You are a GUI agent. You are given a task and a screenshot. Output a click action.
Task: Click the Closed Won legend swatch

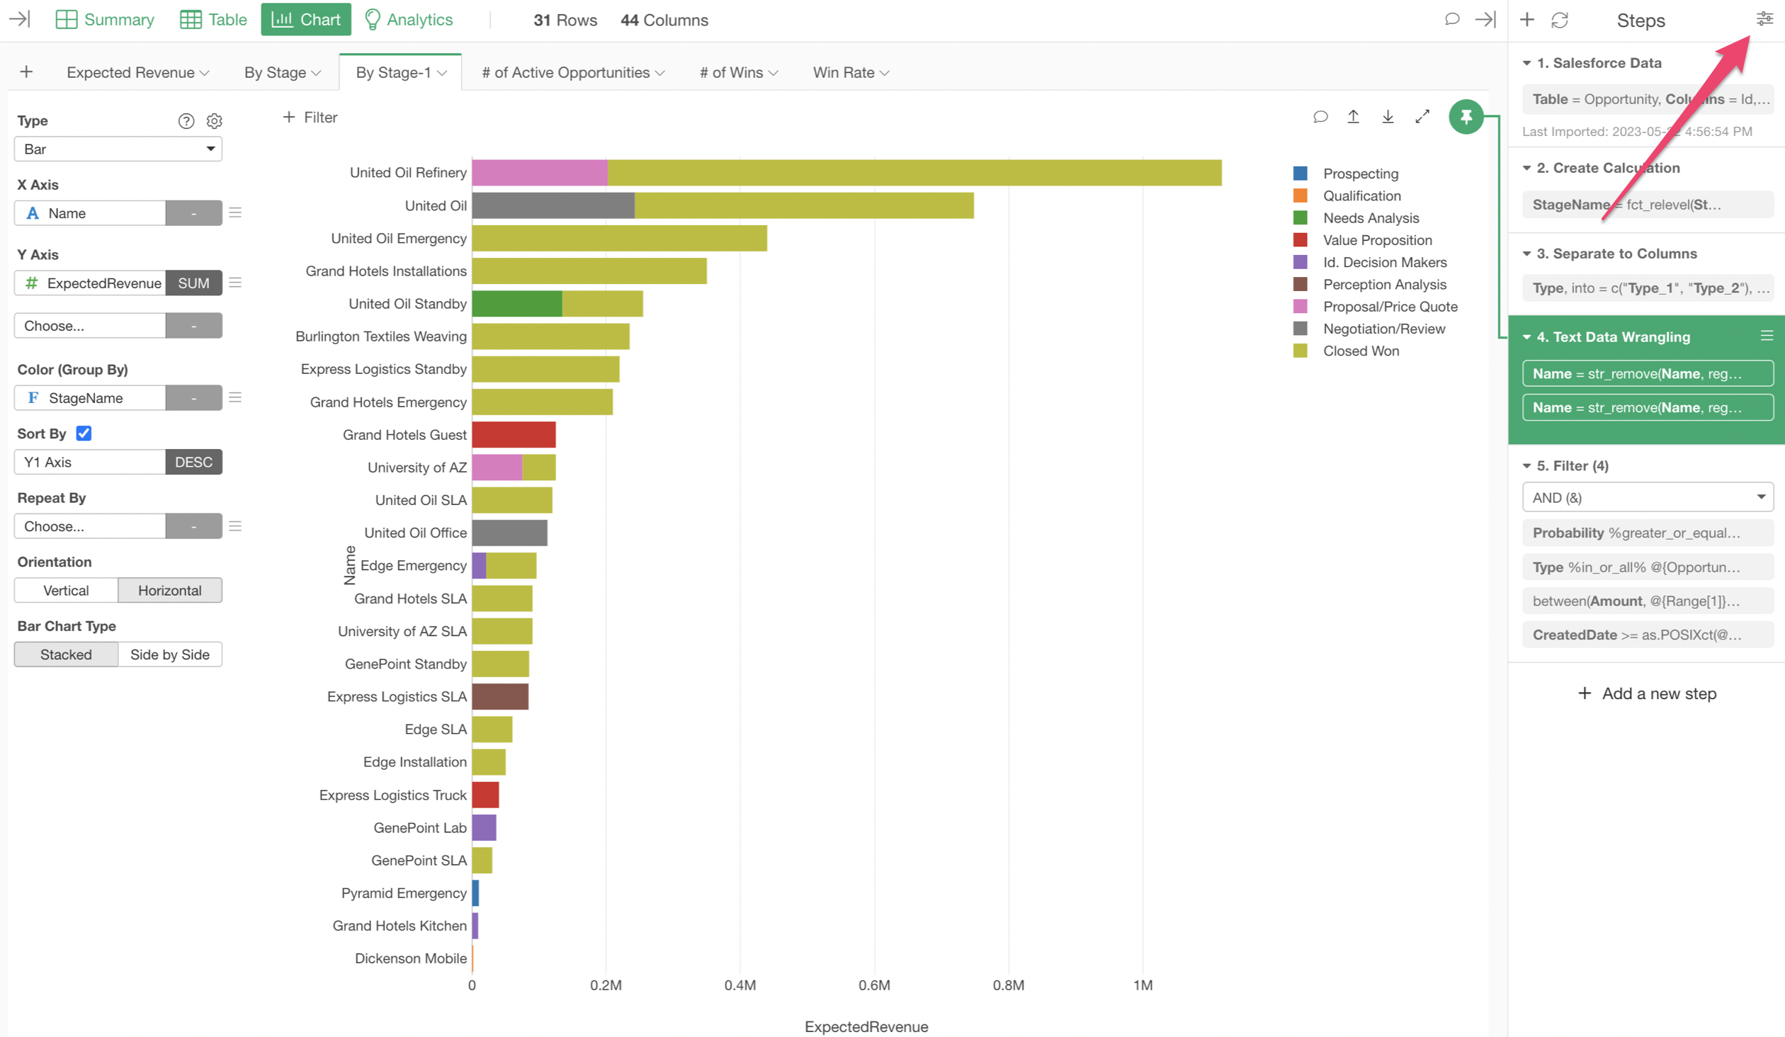click(1300, 351)
